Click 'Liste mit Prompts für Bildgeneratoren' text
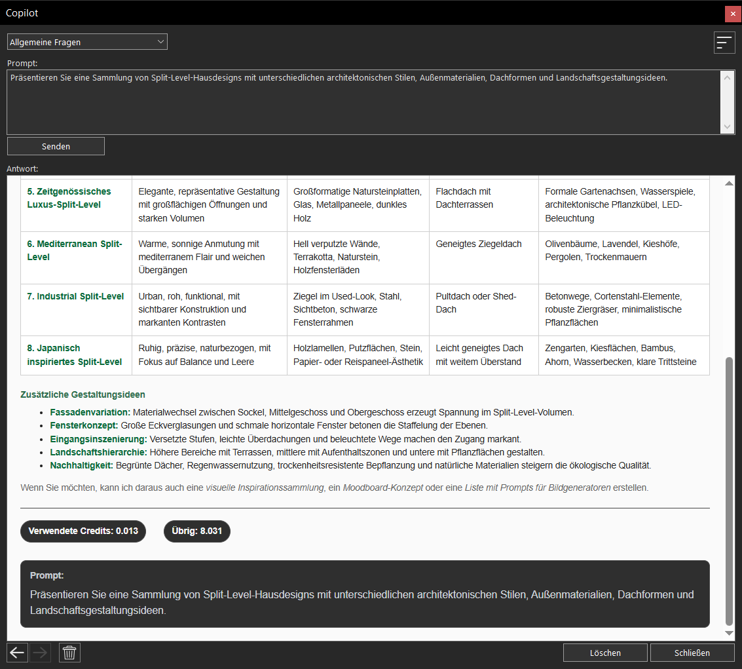 click(x=538, y=487)
